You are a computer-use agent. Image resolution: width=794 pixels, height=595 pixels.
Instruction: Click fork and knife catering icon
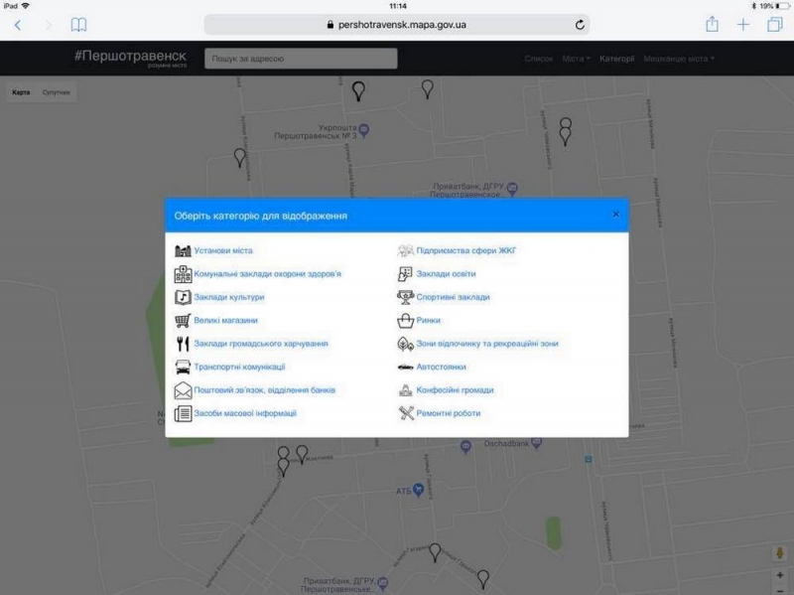(x=183, y=344)
